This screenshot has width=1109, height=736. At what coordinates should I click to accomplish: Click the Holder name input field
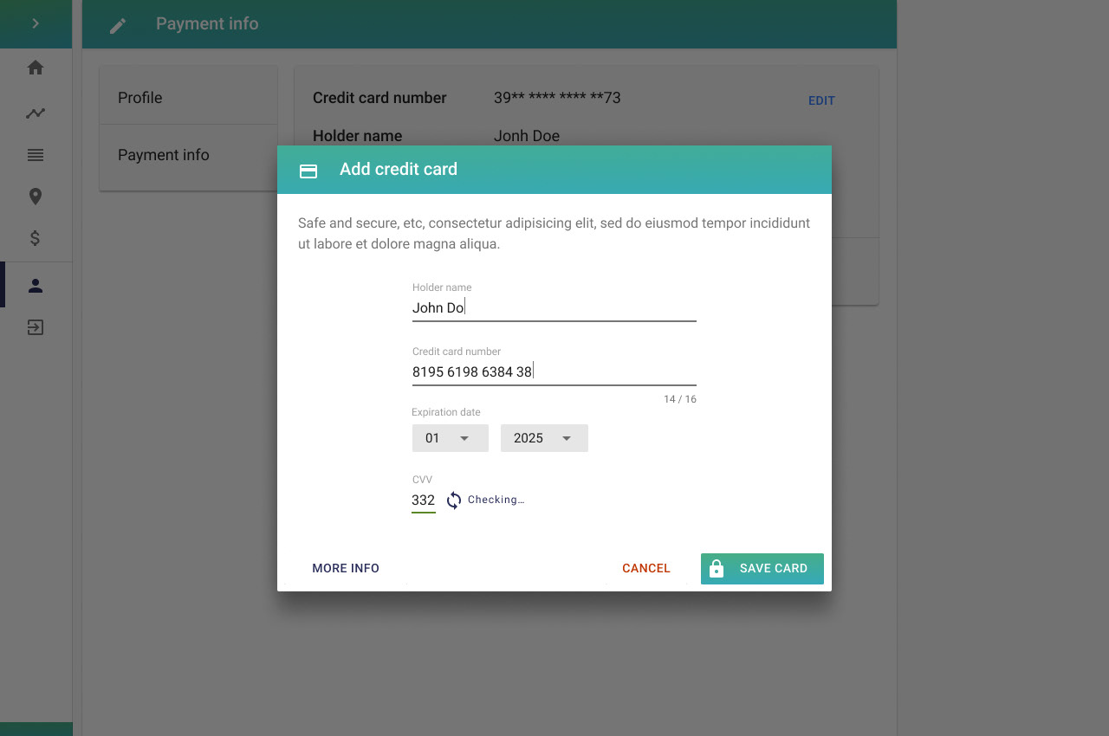(x=554, y=307)
